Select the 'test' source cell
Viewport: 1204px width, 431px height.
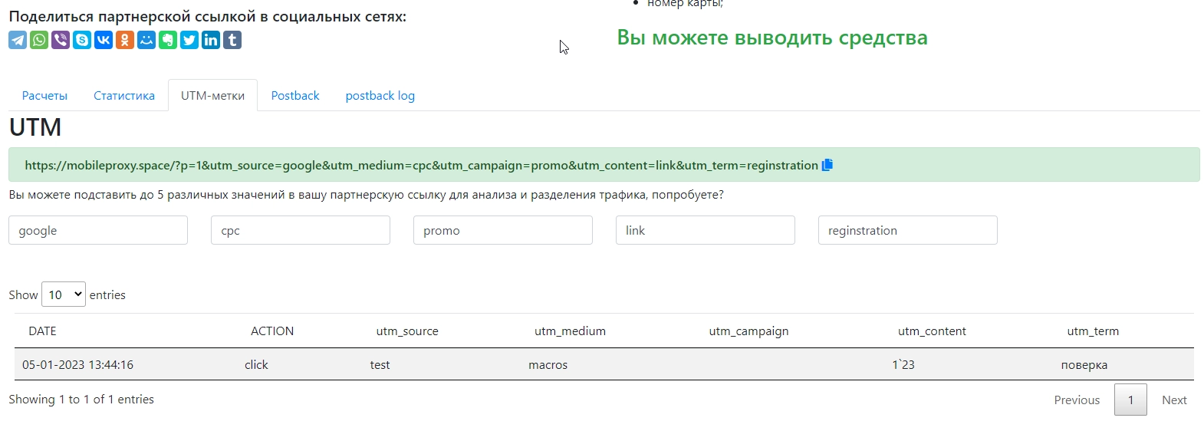(380, 365)
